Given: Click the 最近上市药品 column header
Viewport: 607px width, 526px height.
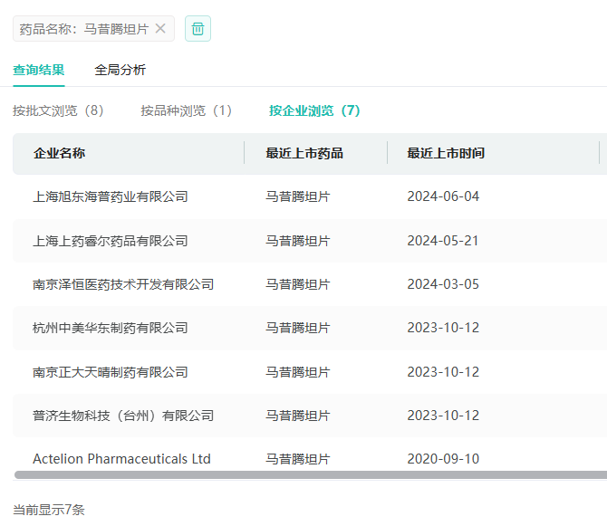Looking at the screenshot, I should (304, 153).
